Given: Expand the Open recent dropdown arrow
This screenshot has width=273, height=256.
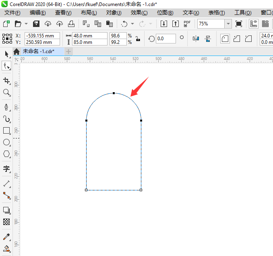Looking at the screenshot, I should click(26, 24).
